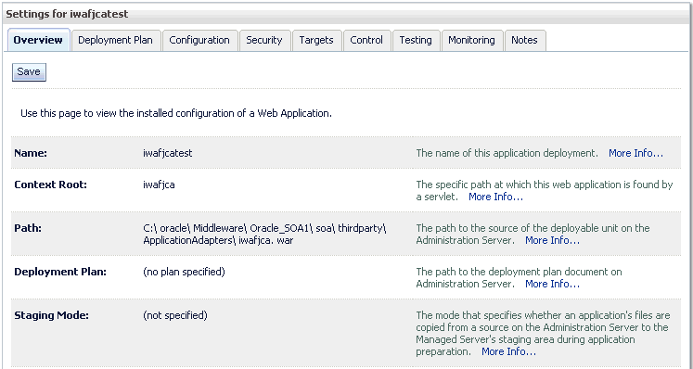Click the 'Path:' field label
This screenshot has width=693, height=369.
pos(28,228)
